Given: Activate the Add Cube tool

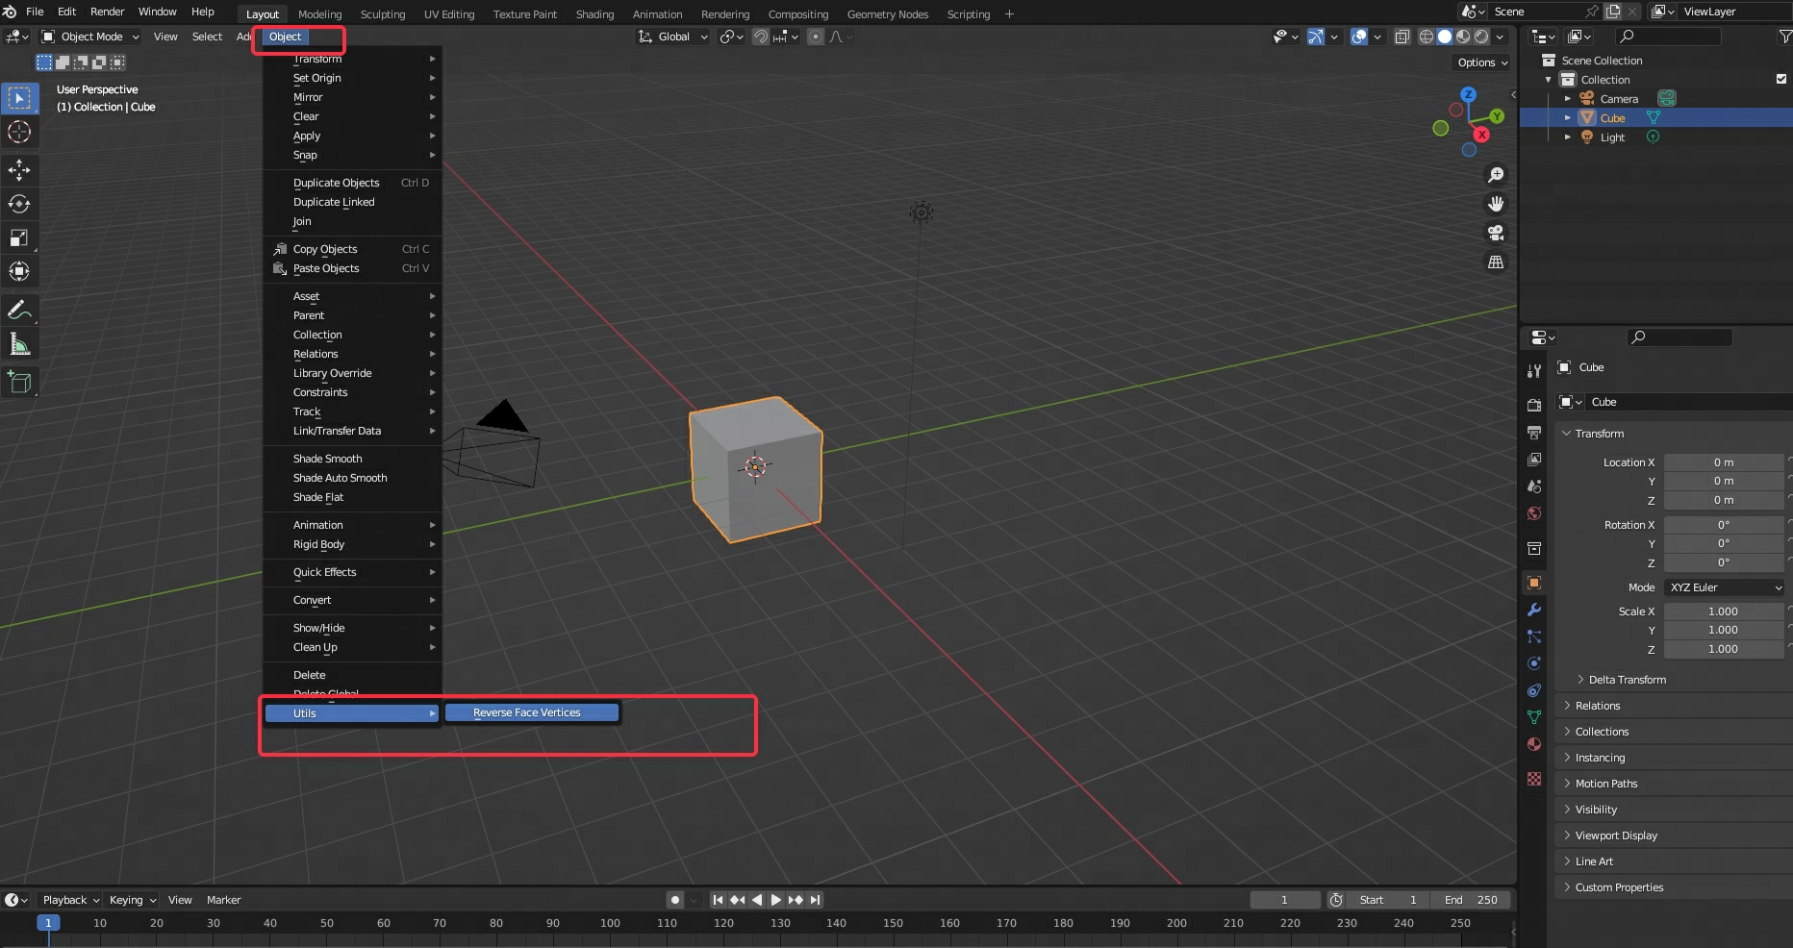Looking at the screenshot, I should click(19, 383).
